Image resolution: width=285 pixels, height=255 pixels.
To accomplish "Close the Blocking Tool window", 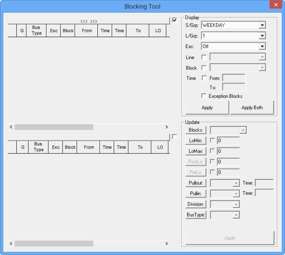I will [276, 5].
